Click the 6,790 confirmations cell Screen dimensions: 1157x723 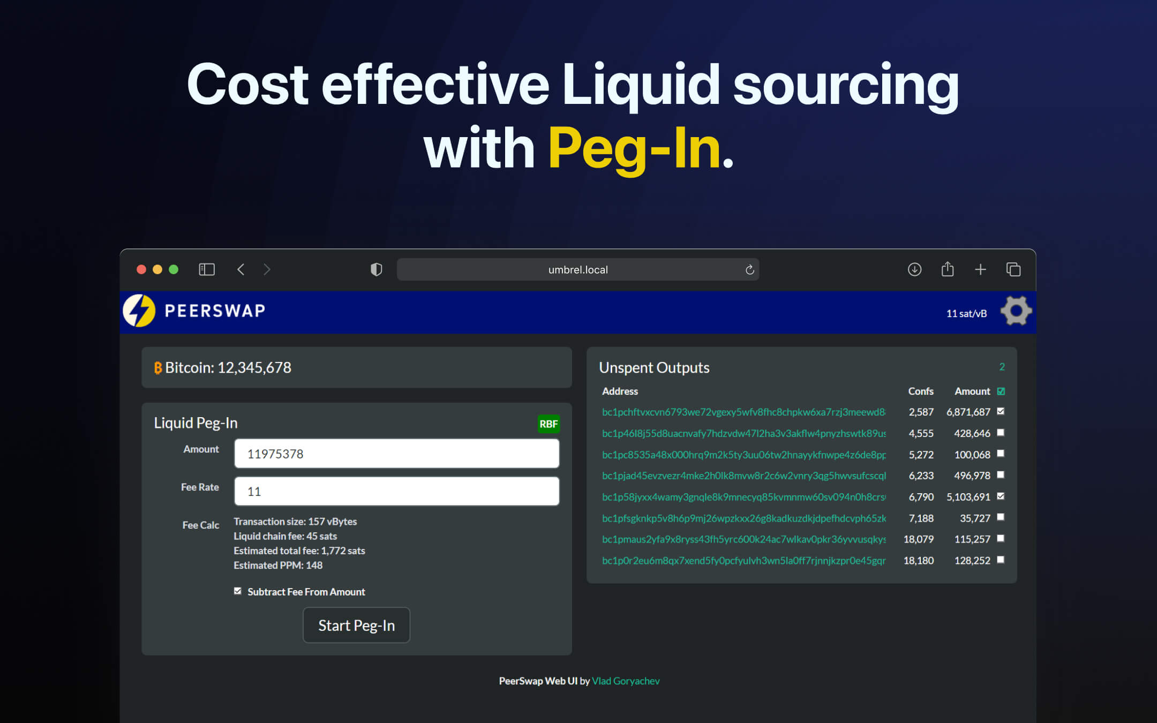tap(921, 497)
